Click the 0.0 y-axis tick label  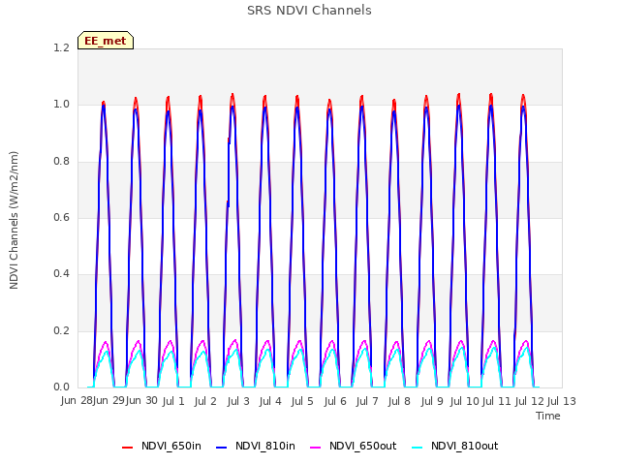tap(61, 387)
